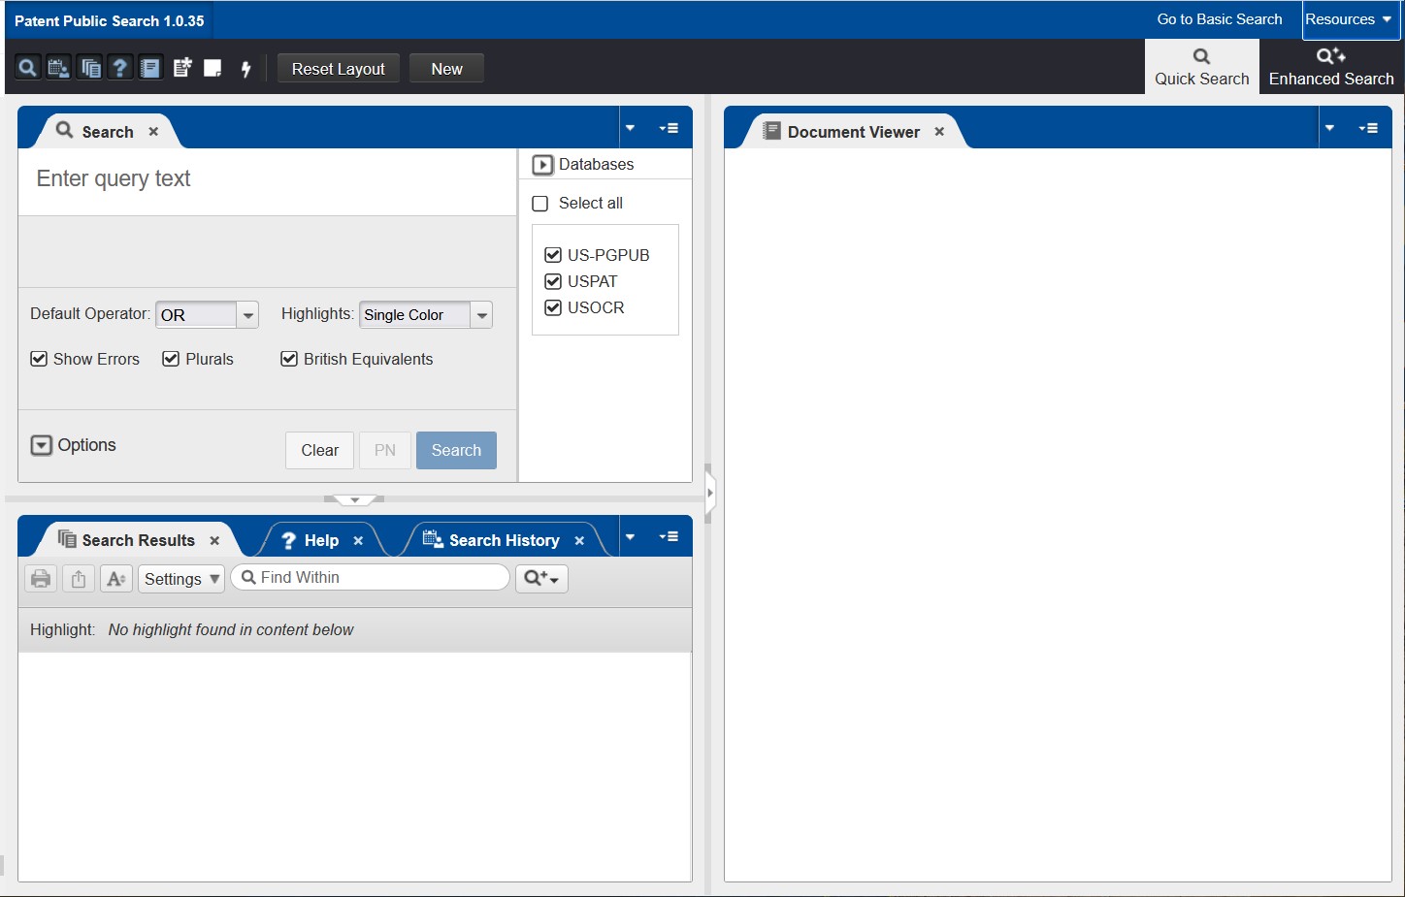Uncheck the USPAT database
Screen dimensions: 1405x897
pyautogui.click(x=553, y=281)
